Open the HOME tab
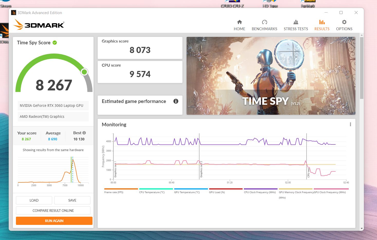The height and width of the screenshot is (240, 377). point(240,25)
